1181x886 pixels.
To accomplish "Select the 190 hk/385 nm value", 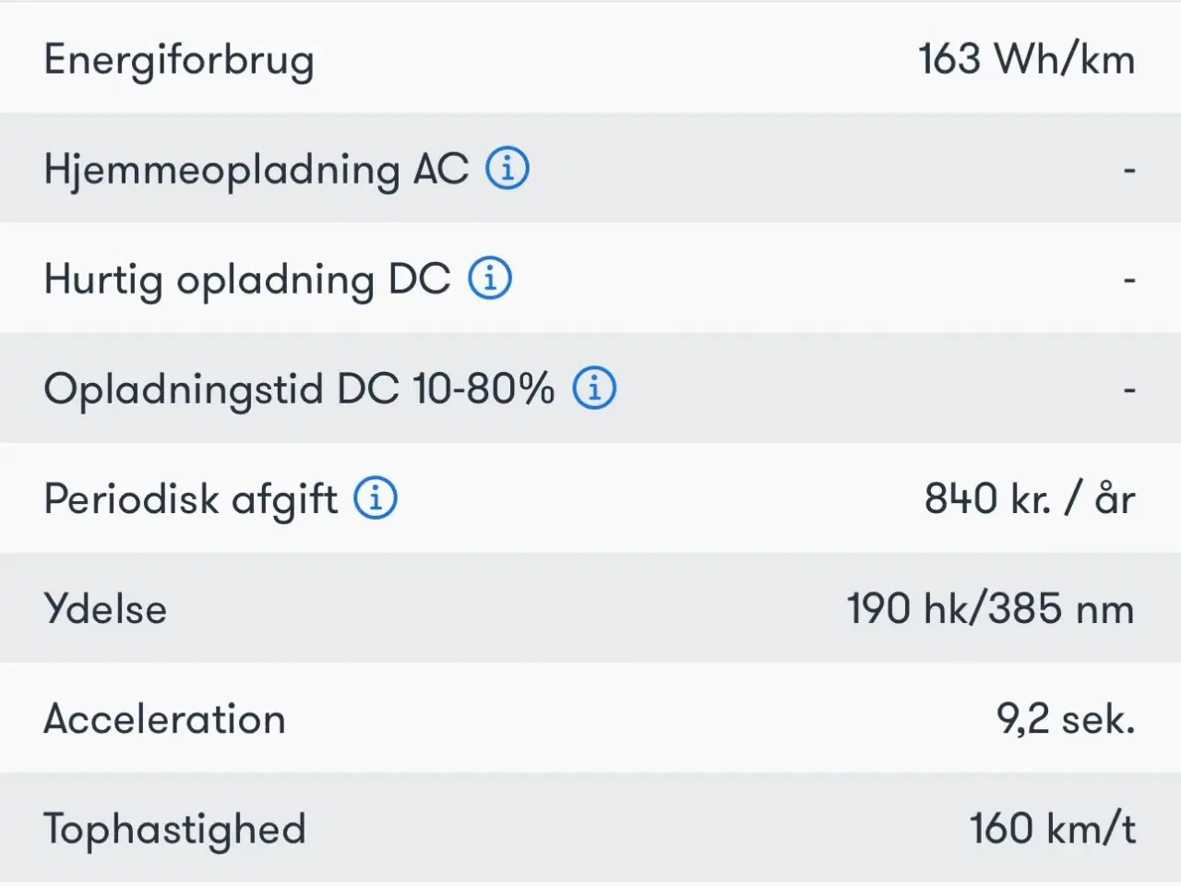I will pos(990,609).
